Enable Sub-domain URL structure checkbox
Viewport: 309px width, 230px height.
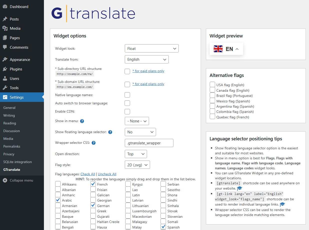click(x=127, y=84)
